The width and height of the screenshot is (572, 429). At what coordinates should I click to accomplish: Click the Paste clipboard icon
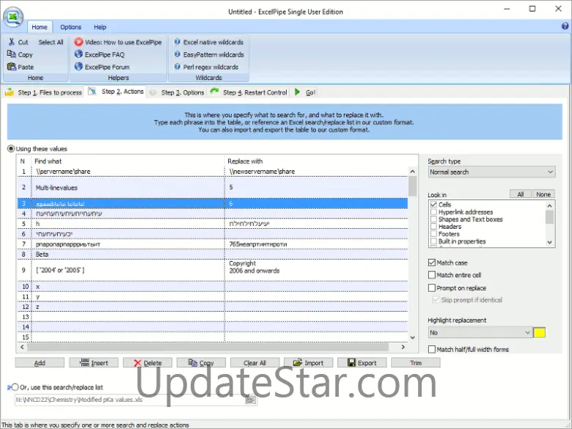pyautogui.click(x=12, y=67)
